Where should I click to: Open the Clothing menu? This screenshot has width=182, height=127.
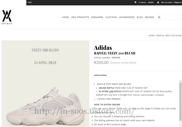click(111, 17)
